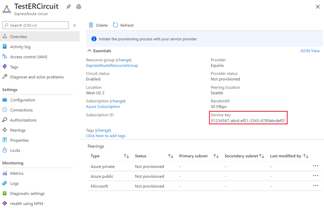
Task: Open the print view icon
Action: click(x=79, y=6)
